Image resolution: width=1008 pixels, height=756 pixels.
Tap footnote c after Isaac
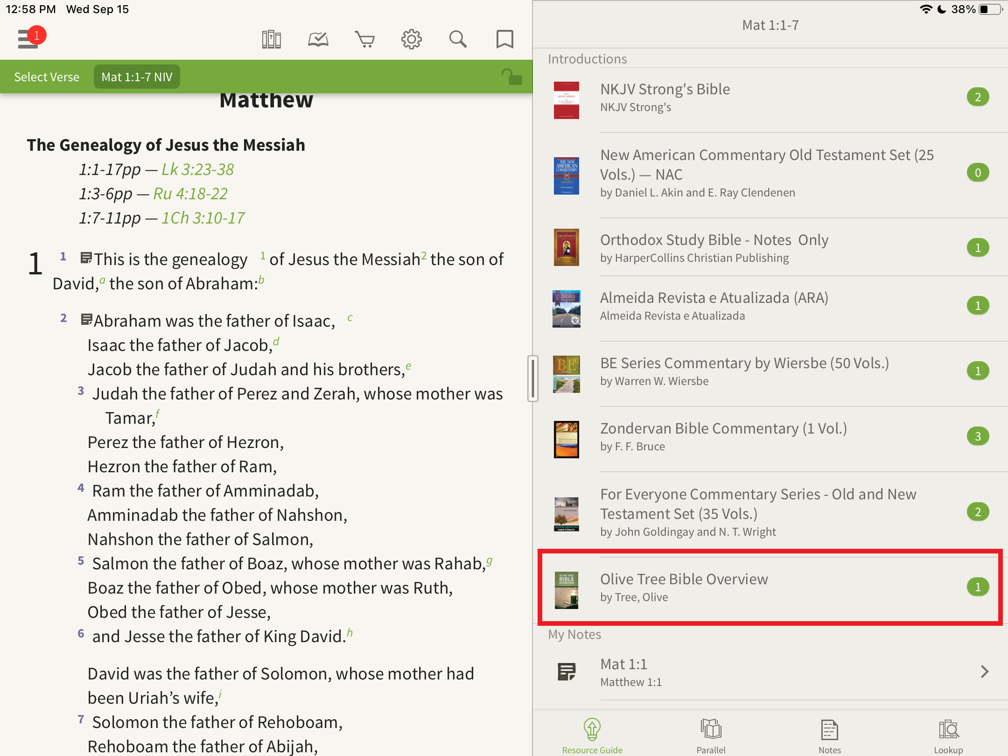click(x=350, y=318)
